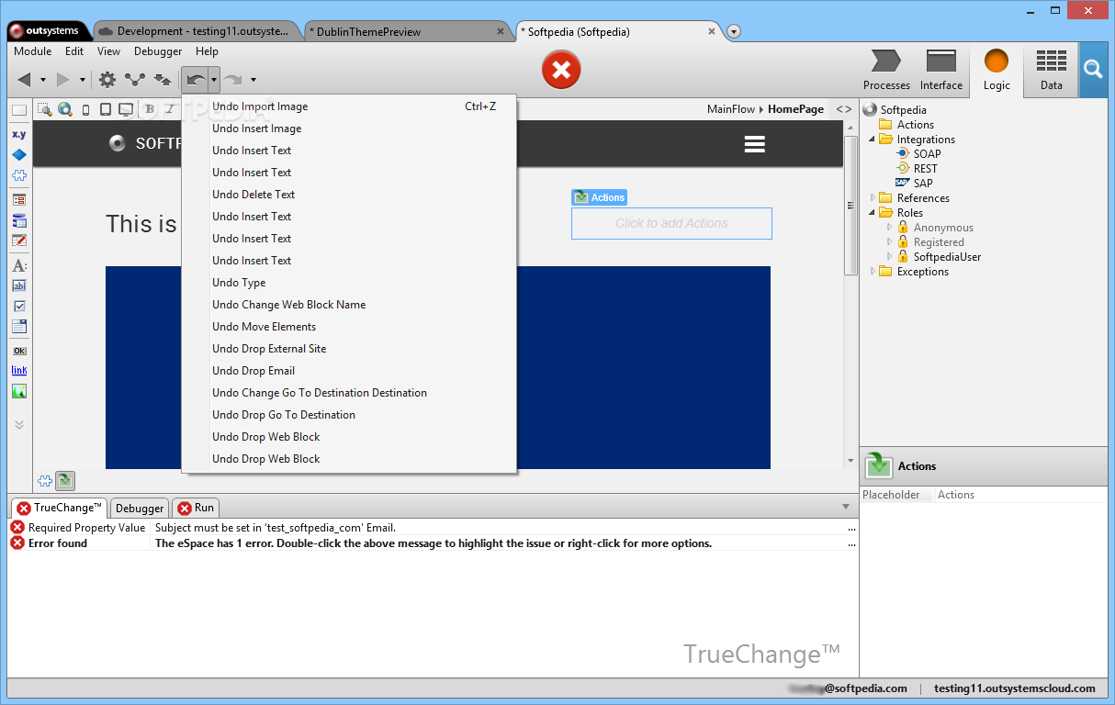The height and width of the screenshot is (705, 1115).
Task: Show more widgets with the double chevron
Action: pos(19,425)
